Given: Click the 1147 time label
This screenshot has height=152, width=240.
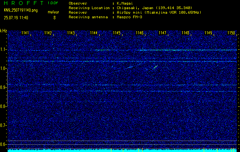Looking at the screenshot, I should pos(163,33).
